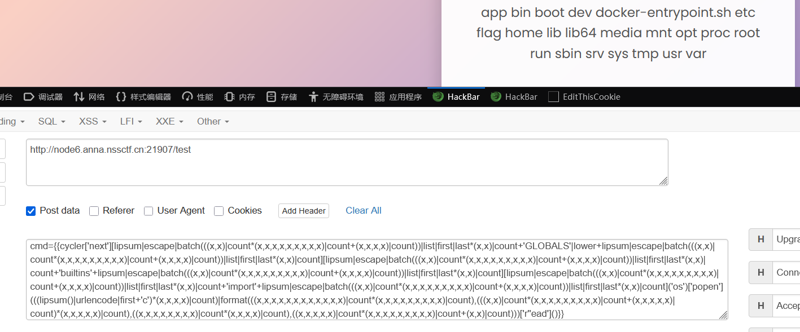Click the Accept header field

click(786, 306)
